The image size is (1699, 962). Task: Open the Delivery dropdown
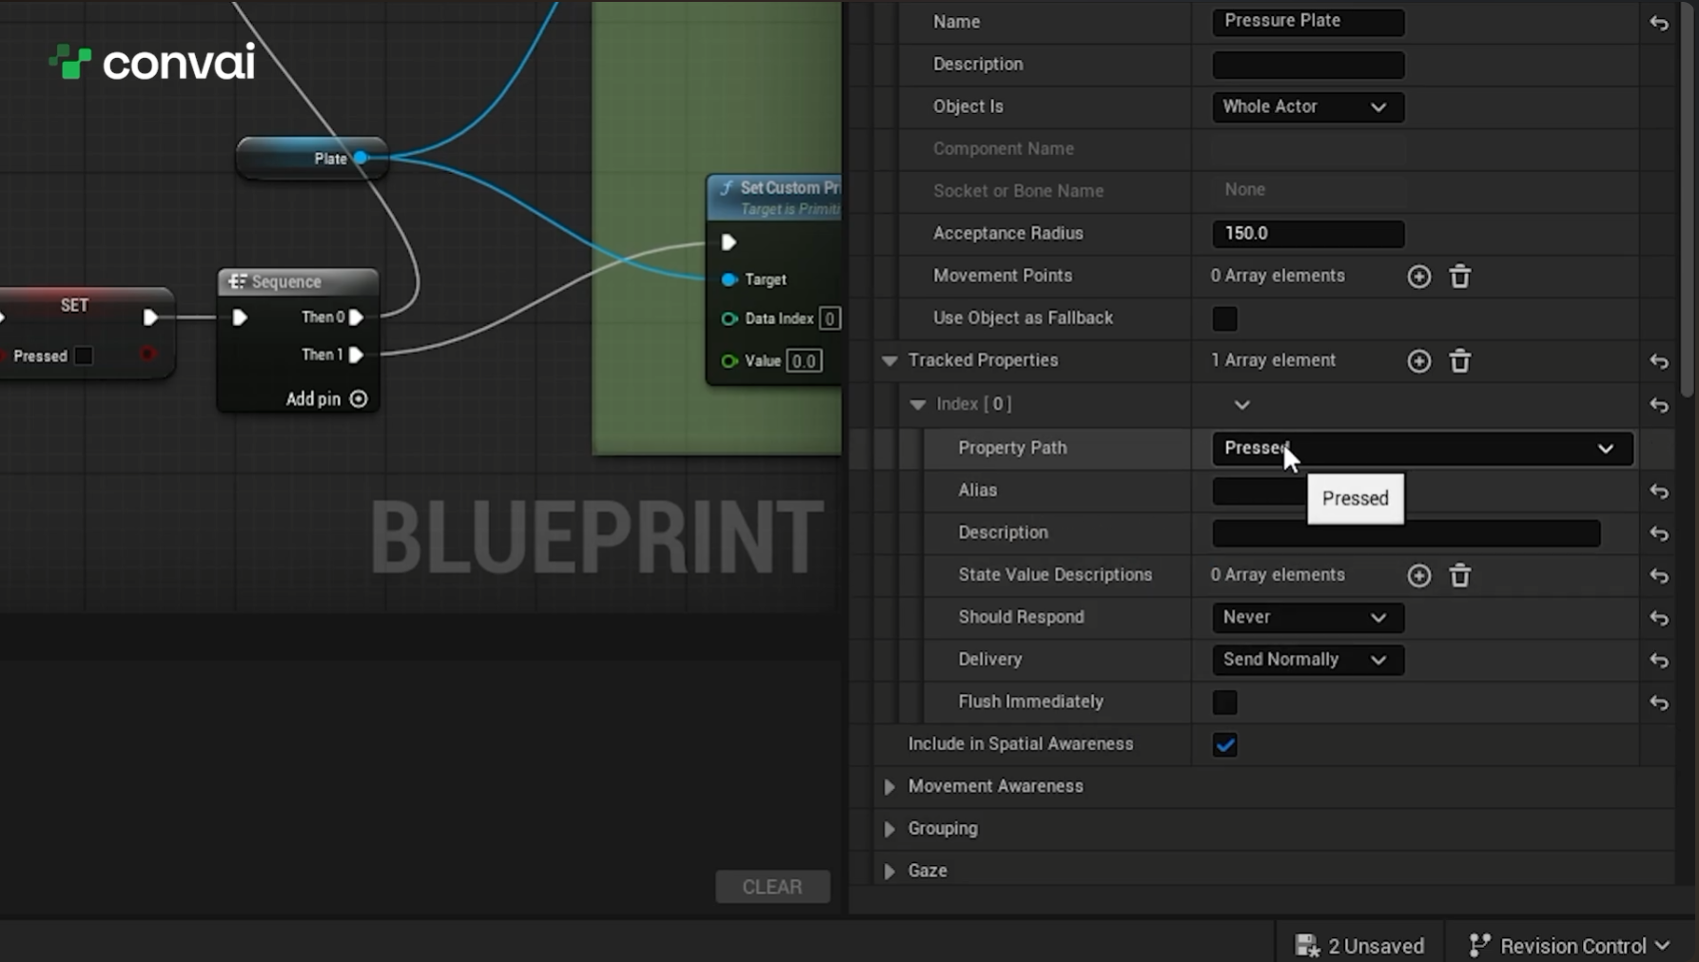pyautogui.click(x=1308, y=660)
